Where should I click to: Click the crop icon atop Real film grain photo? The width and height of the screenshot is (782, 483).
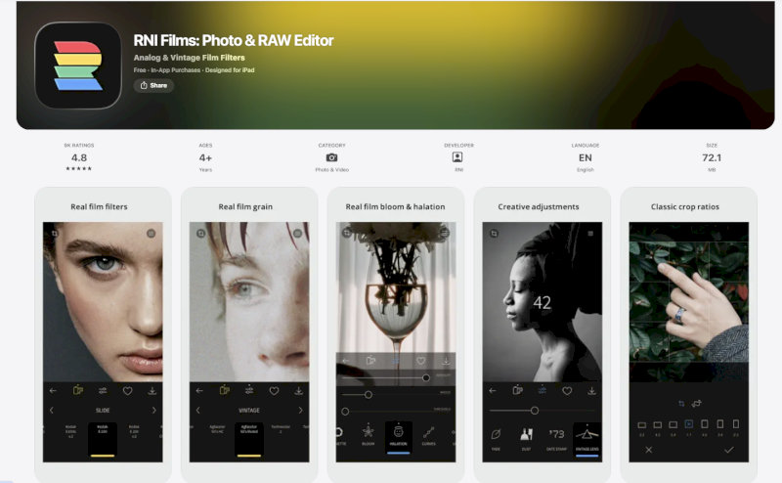pyautogui.click(x=201, y=233)
